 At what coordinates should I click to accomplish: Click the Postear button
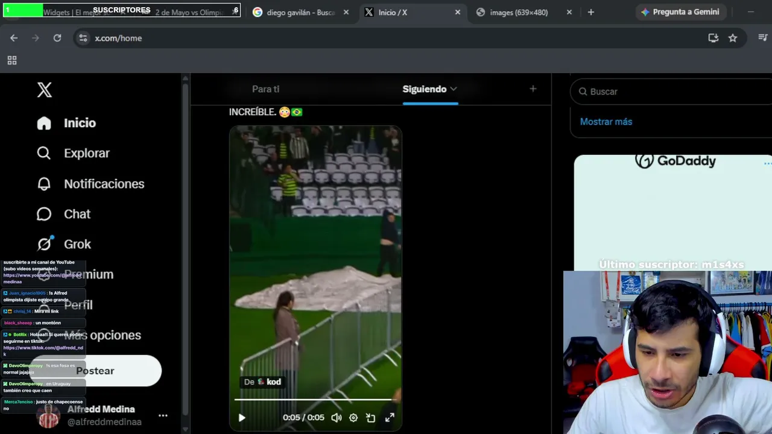point(96,371)
